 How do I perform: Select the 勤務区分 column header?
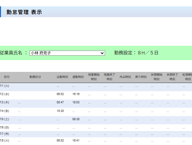[35, 77]
